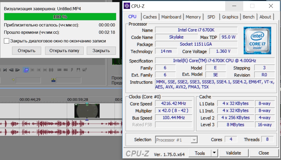
Task: Click the code name value Skylake
Action: click(176, 37)
